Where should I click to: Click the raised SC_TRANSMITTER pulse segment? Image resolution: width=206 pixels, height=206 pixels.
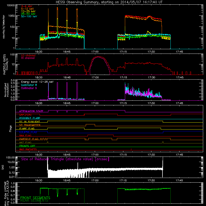[x=90, y=124]
